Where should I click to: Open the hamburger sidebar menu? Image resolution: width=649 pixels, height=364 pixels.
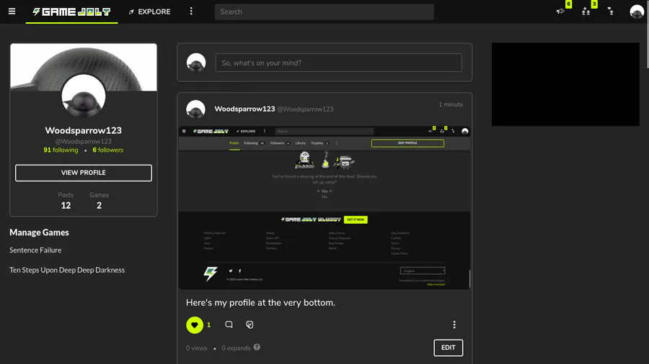pos(12,12)
